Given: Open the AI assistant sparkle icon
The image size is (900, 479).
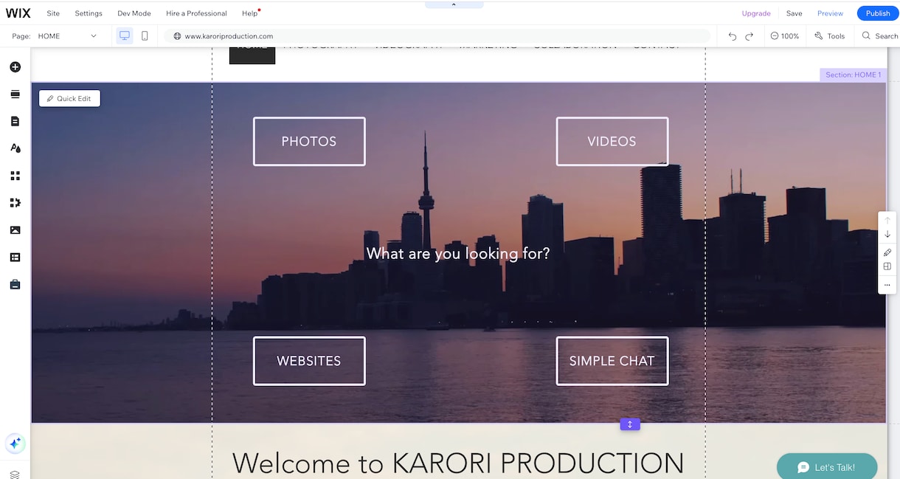Looking at the screenshot, I should (15, 444).
